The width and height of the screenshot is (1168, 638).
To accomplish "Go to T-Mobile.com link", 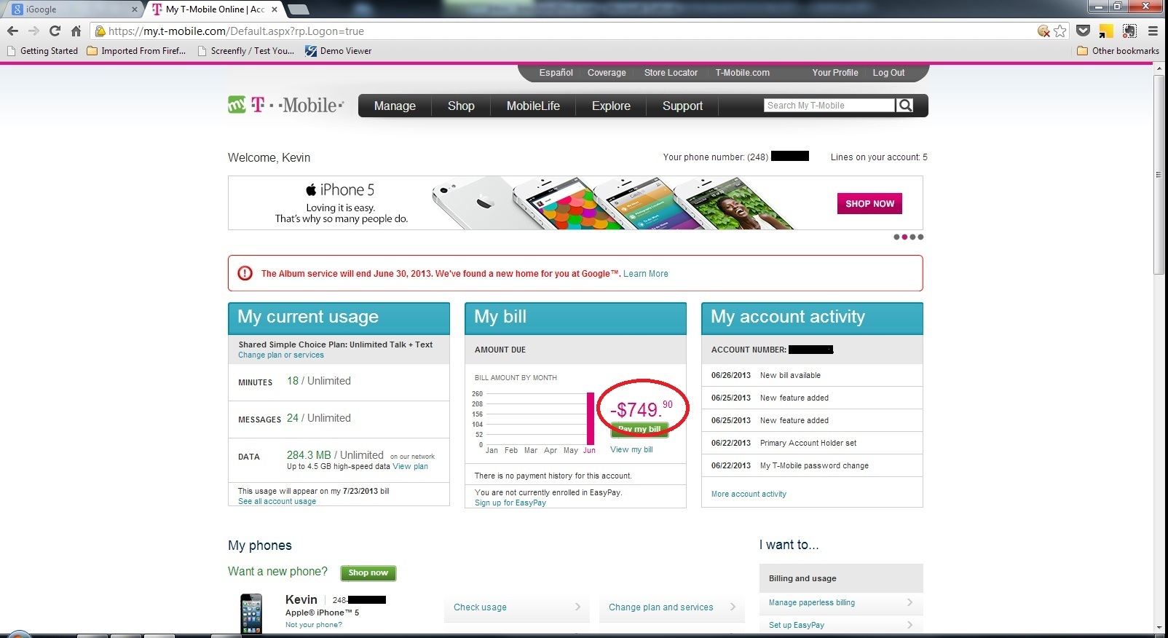I will click(x=742, y=73).
